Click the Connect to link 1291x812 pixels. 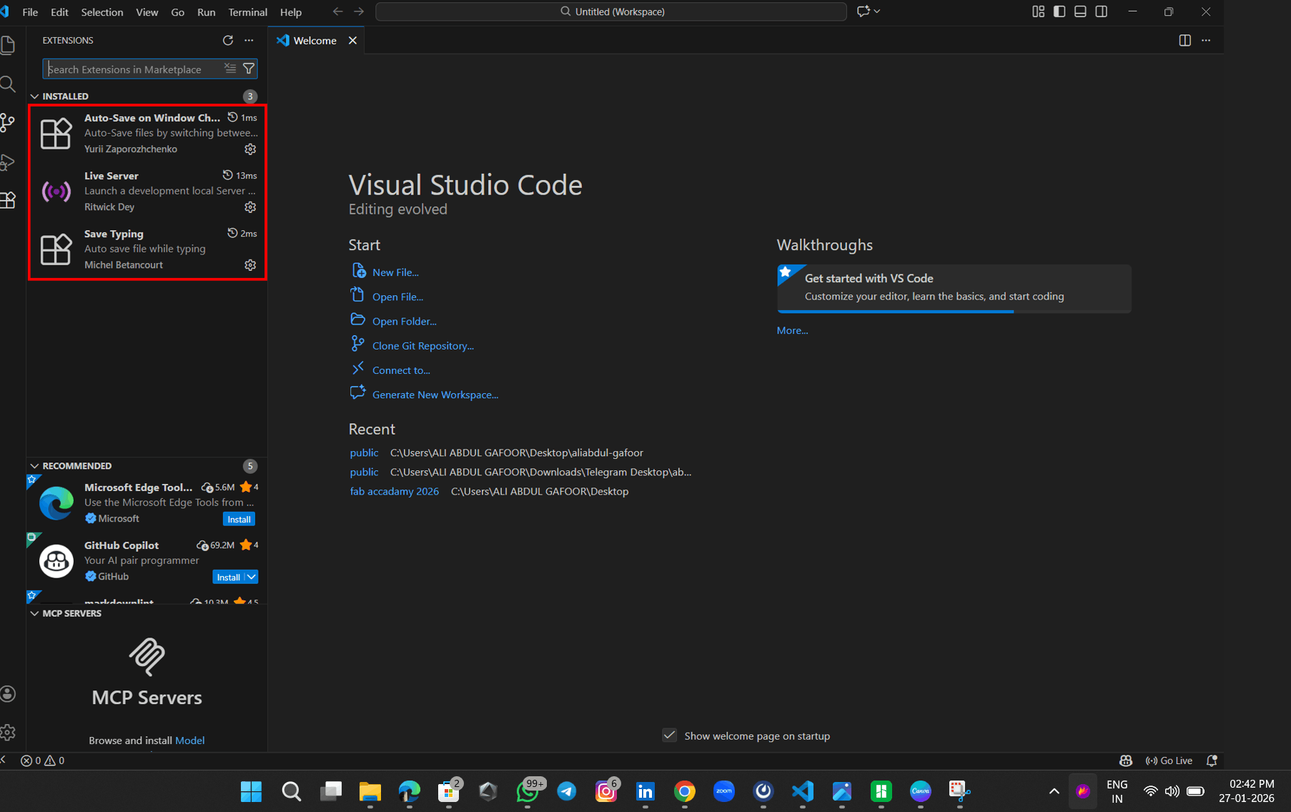[401, 370]
